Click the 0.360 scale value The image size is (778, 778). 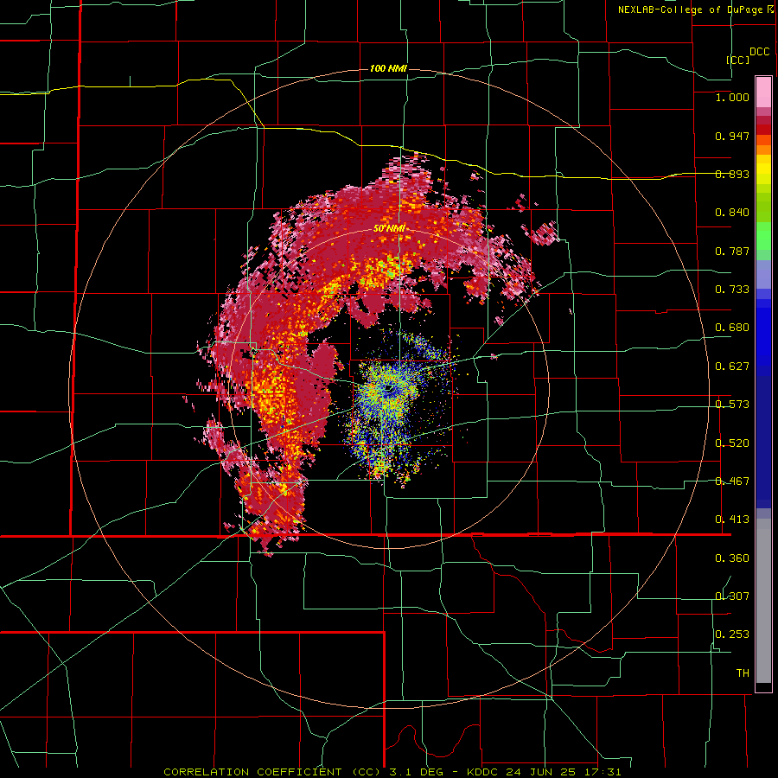pyautogui.click(x=732, y=558)
